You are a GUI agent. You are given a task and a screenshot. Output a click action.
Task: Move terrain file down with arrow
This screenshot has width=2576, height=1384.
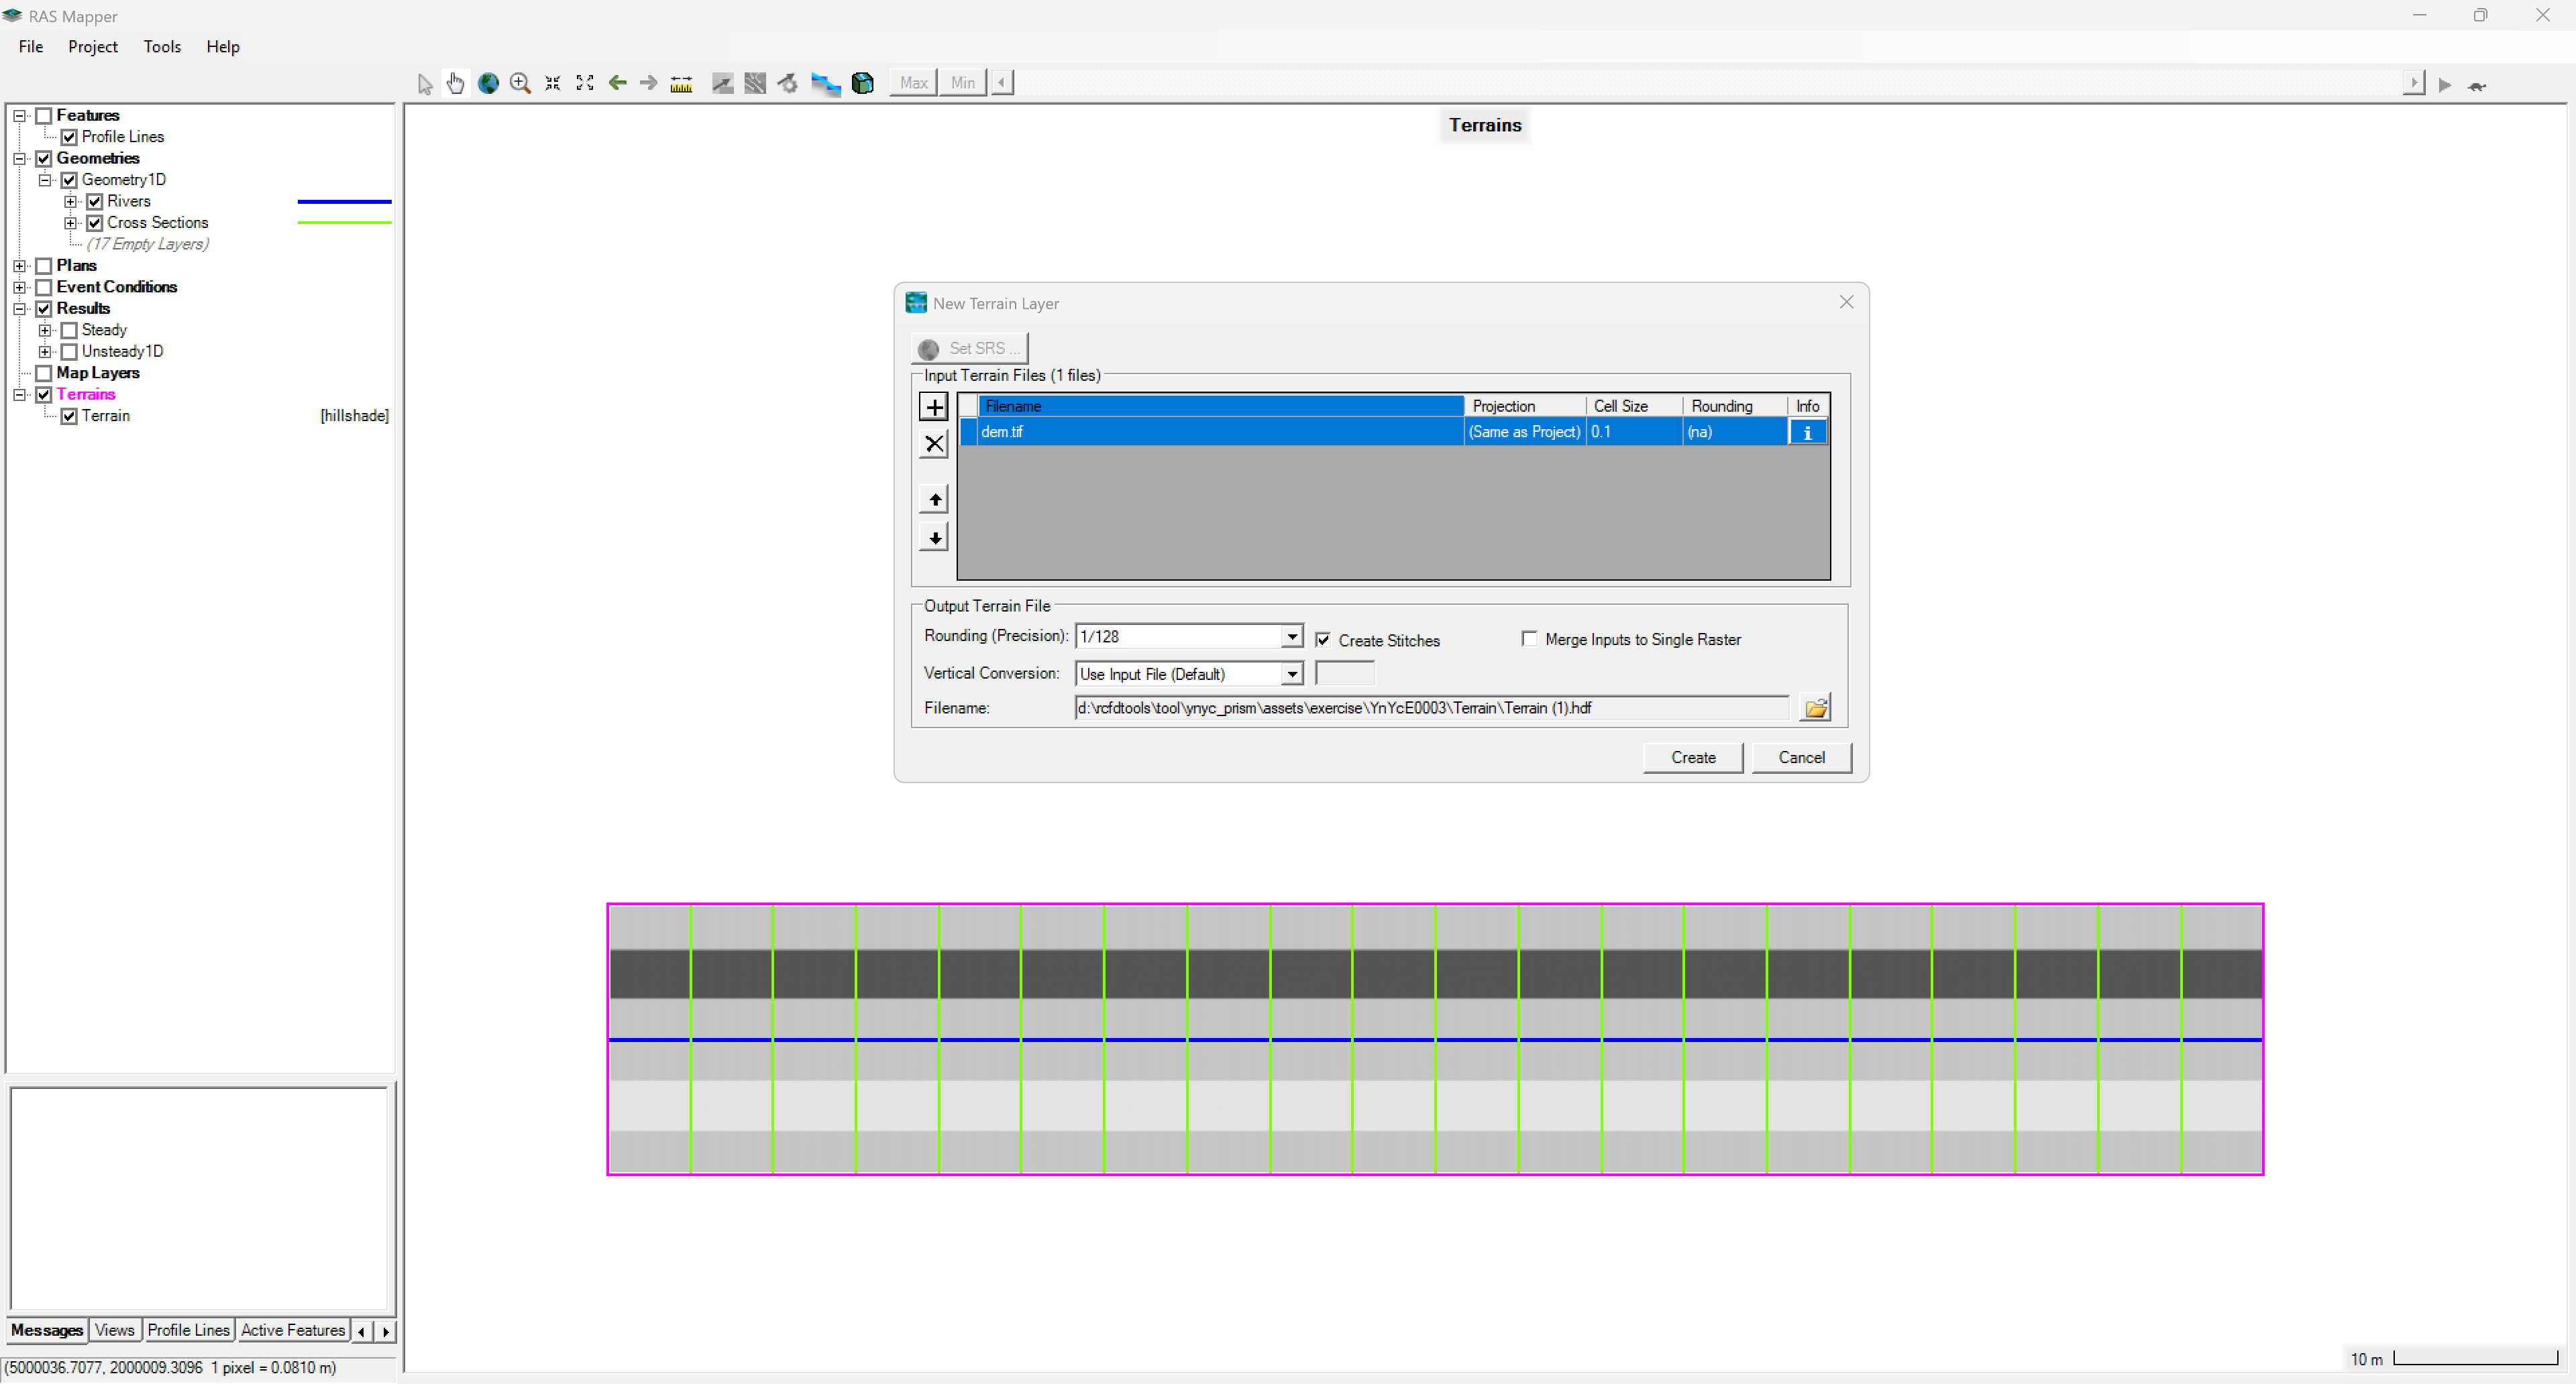934,538
